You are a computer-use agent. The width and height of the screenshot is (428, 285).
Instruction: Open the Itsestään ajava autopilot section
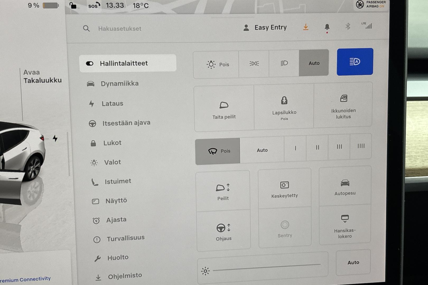coord(119,123)
